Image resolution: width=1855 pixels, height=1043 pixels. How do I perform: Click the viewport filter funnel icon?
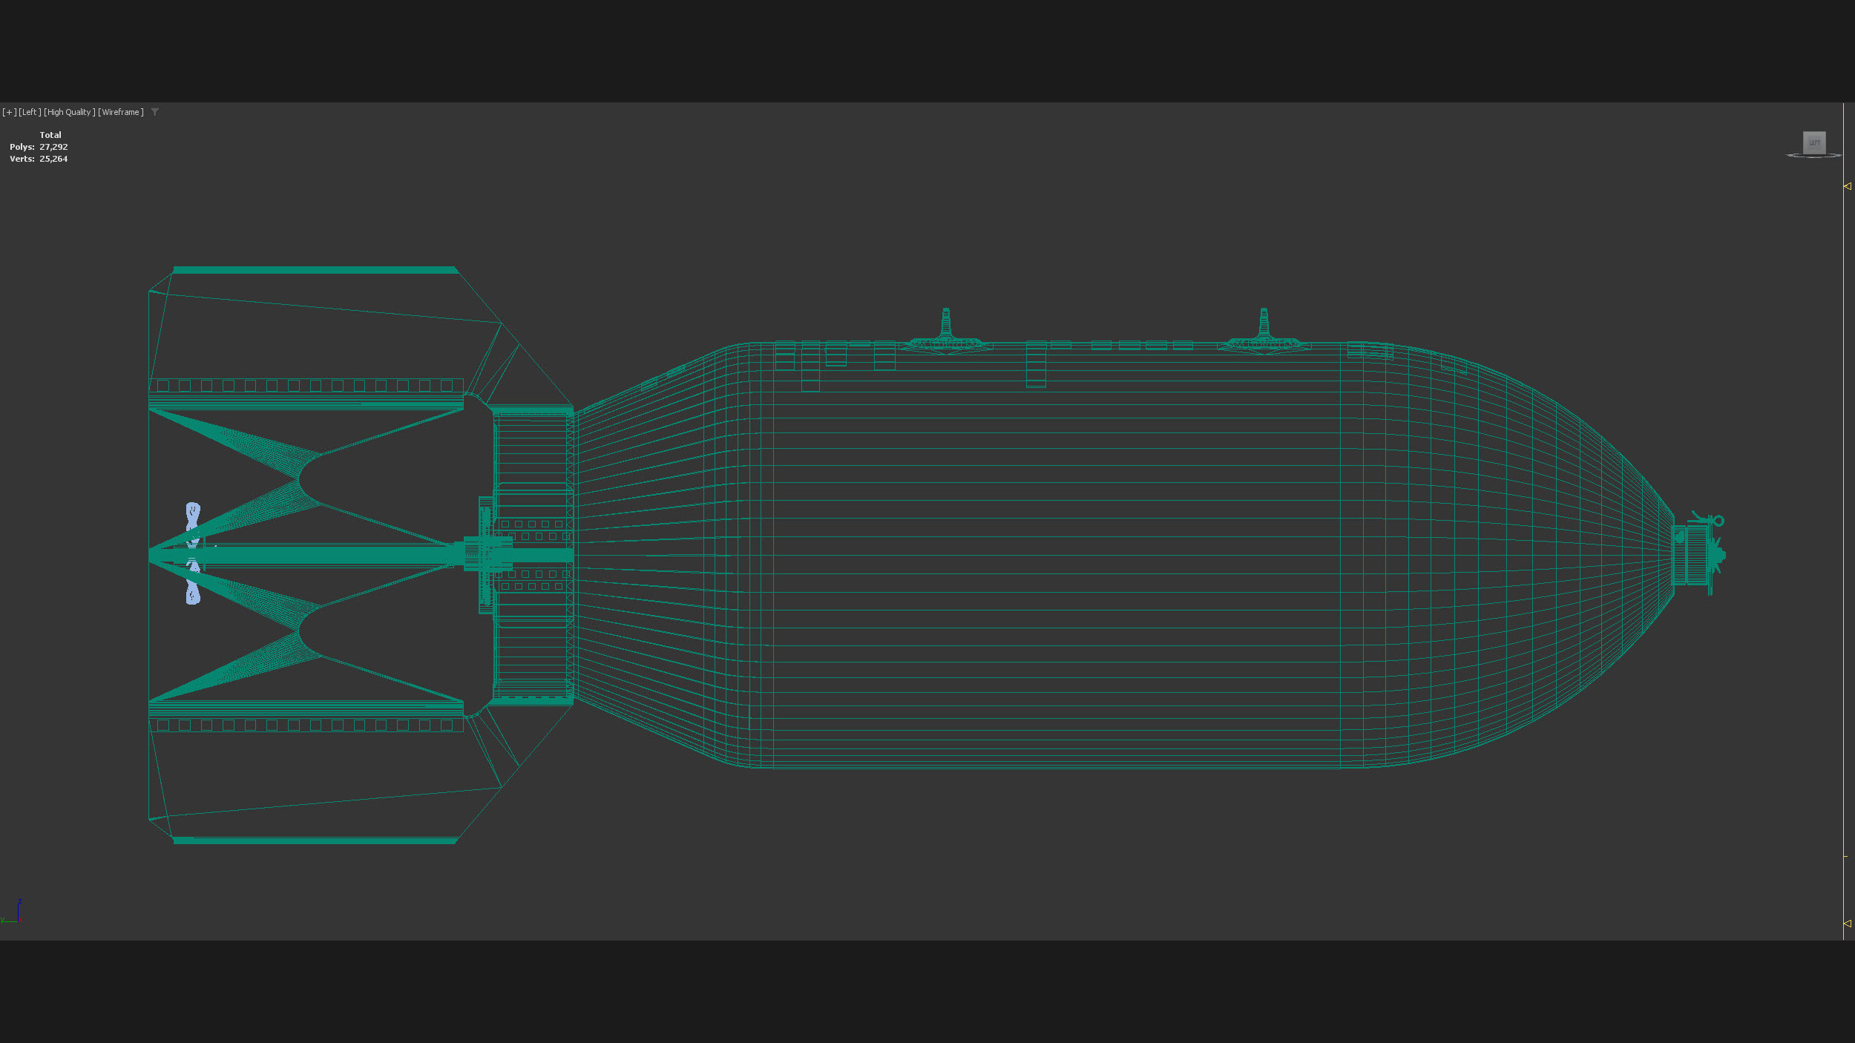click(x=155, y=112)
